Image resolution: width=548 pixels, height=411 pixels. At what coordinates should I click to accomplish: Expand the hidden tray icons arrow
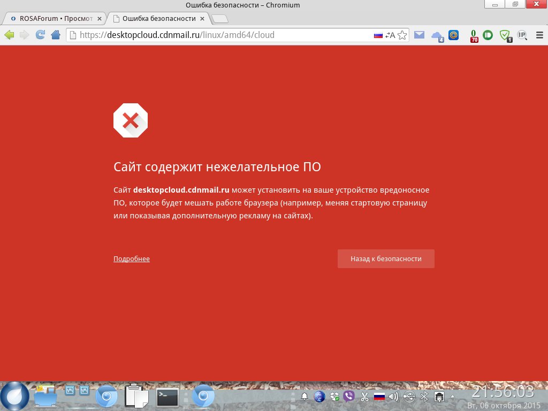pos(453,397)
